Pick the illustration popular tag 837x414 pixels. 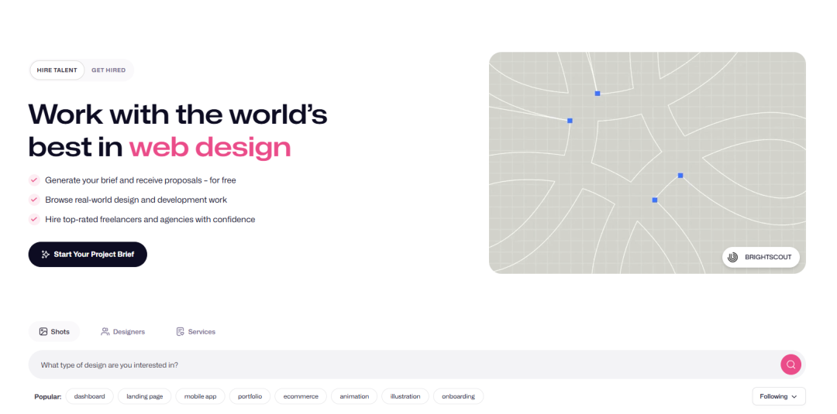pos(405,396)
